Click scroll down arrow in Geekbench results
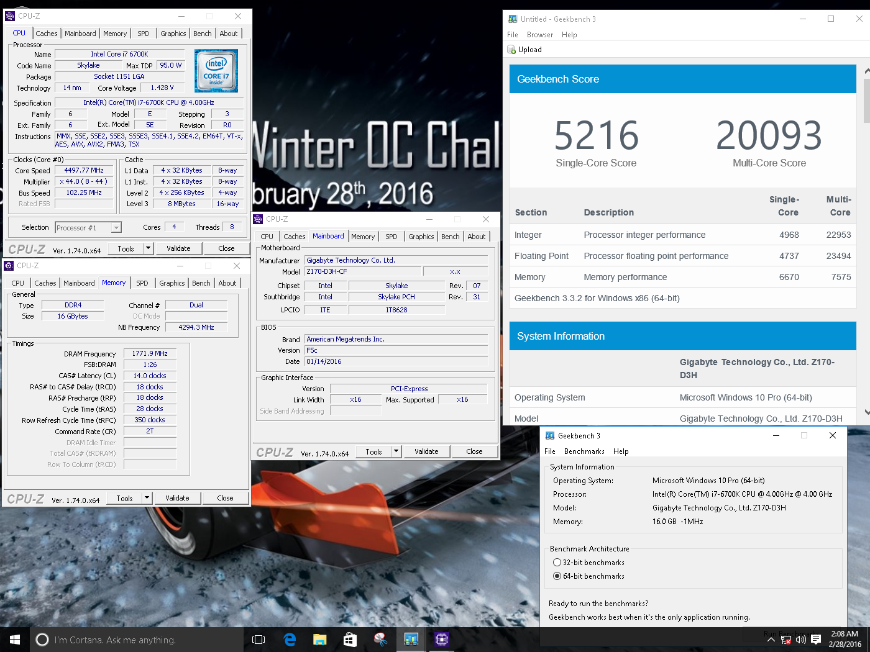The width and height of the screenshot is (870, 652). [x=867, y=412]
